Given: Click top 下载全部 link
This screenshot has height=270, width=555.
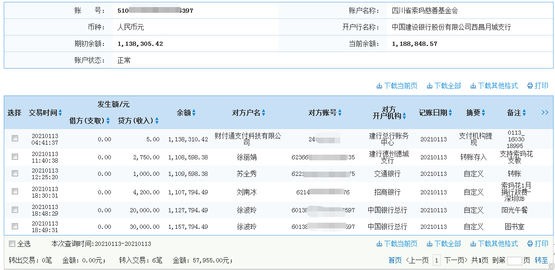Looking at the screenshot, I should pyautogui.click(x=444, y=86).
